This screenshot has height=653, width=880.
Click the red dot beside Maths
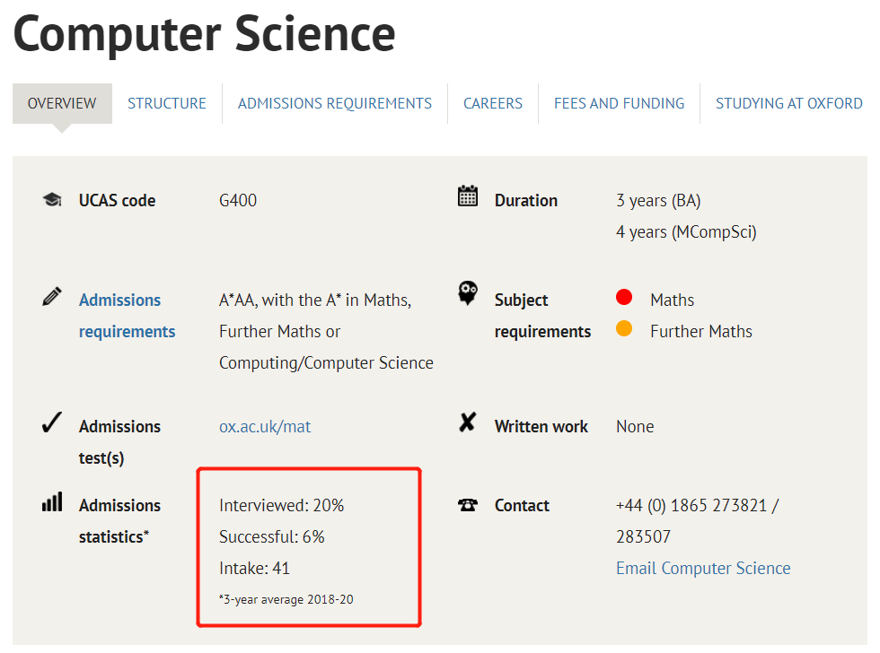(624, 297)
